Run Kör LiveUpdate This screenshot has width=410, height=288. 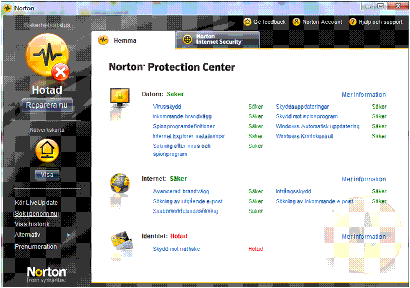(x=36, y=203)
